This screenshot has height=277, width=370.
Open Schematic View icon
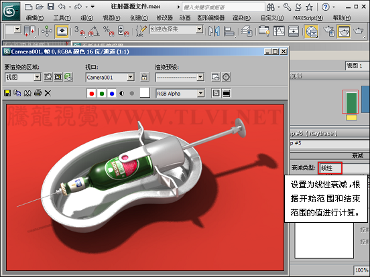point(294,31)
